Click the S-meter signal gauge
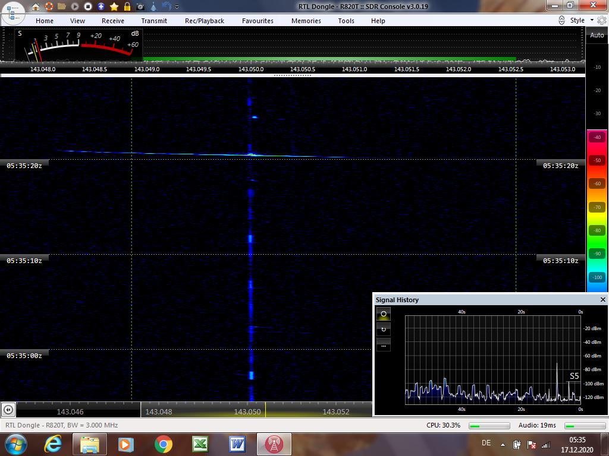 [x=78, y=45]
